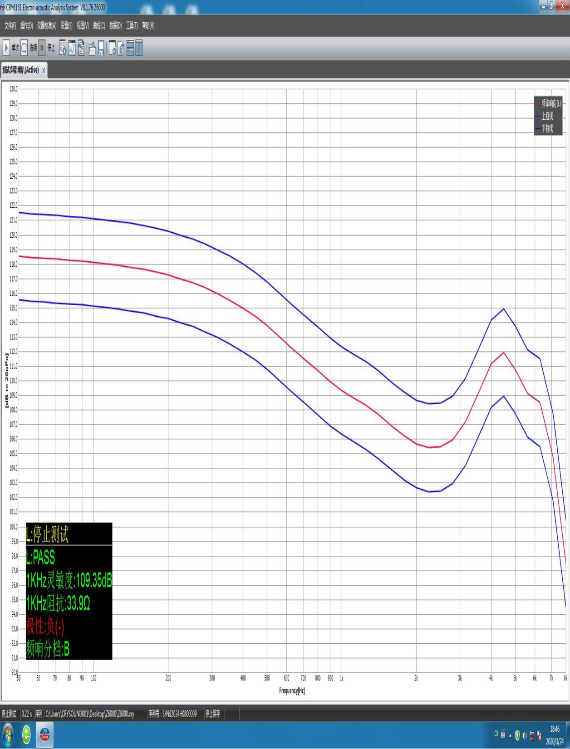
Task: Click the 上框线 legend entry
Action: tap(545, 116)
